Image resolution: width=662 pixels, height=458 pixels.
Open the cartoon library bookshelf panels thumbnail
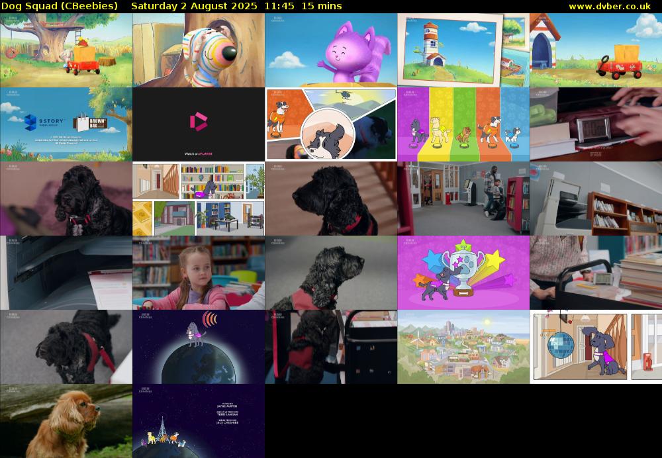click(x=199, y=199)
